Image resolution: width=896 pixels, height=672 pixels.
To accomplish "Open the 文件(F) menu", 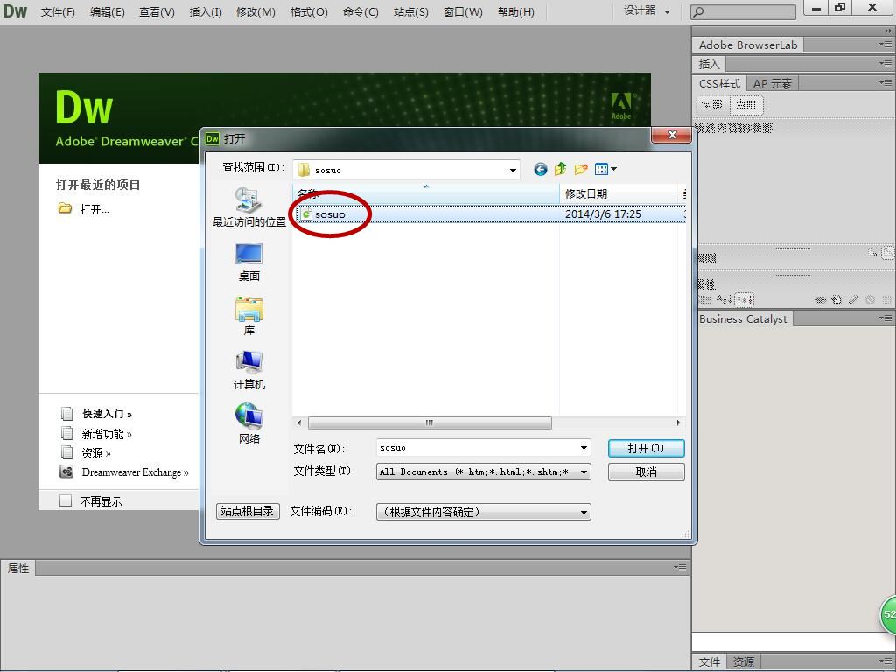I will click(x=58, y=12).
